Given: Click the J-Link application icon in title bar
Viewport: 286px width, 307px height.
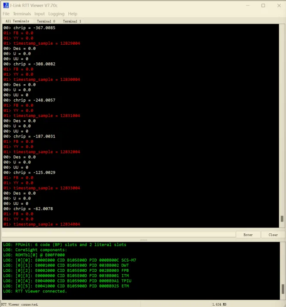Looking at the screenshot, I should [6, 5].
